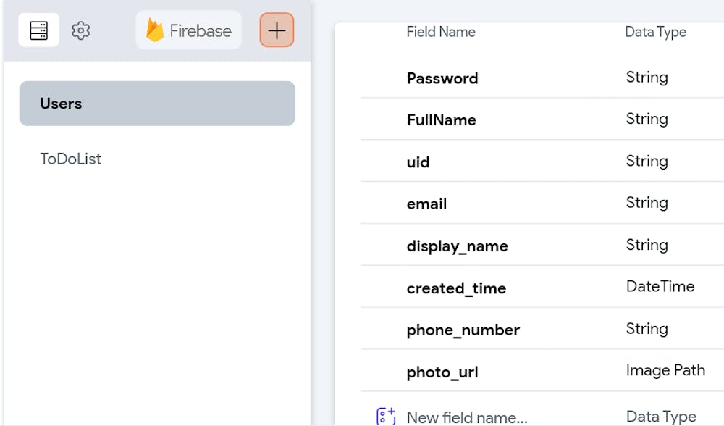Select the FullName field row
The height and width of the screenshot is (426, 724).
click(x=542, y=120)
